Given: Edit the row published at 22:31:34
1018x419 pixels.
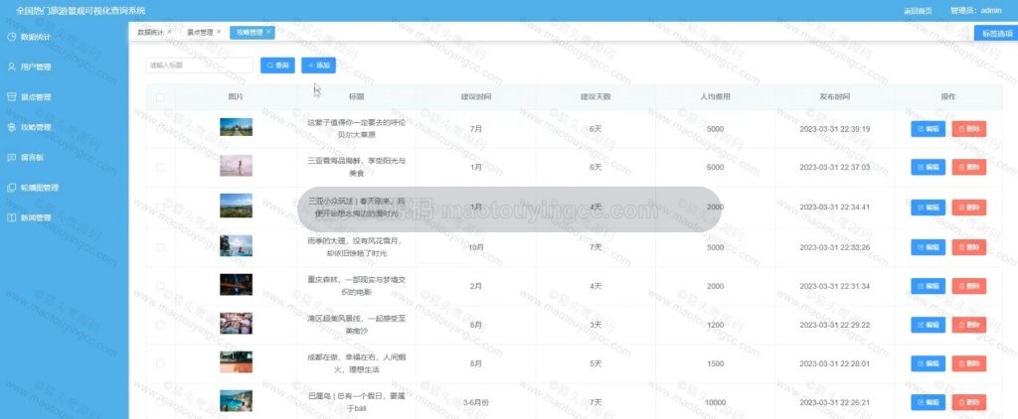Looking at the screenshot, I should click(928, 286).
